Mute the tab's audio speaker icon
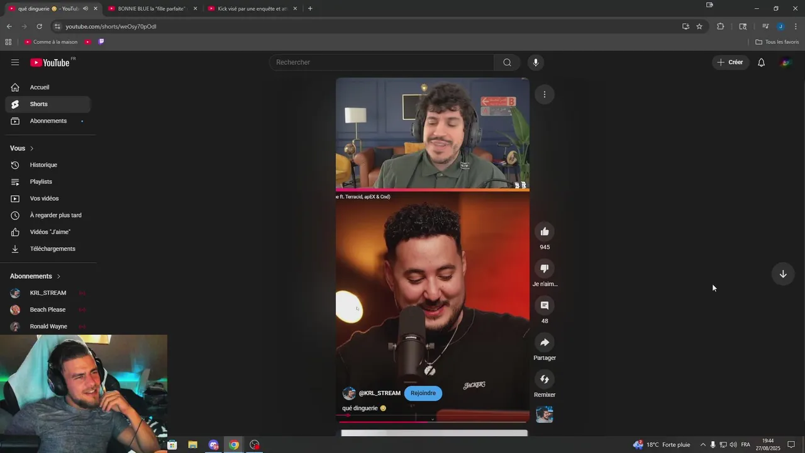 [x=86, y=9]
